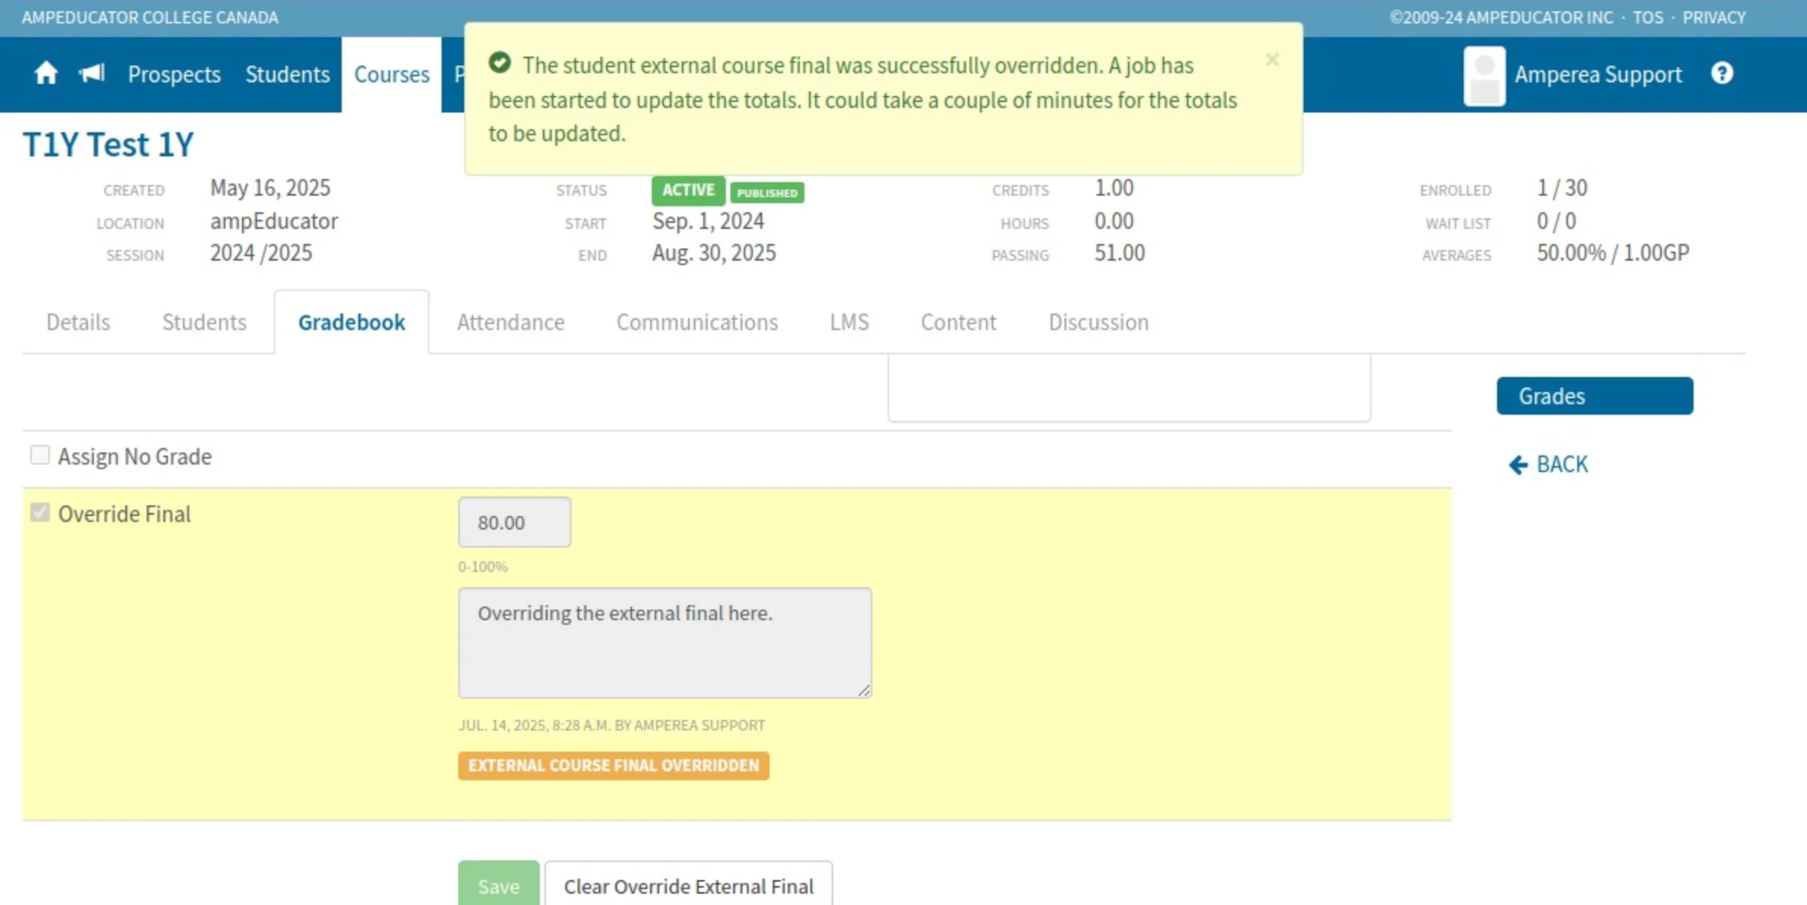Open the PRIVACY link

pyautogui.click(x=1714, y=17)
